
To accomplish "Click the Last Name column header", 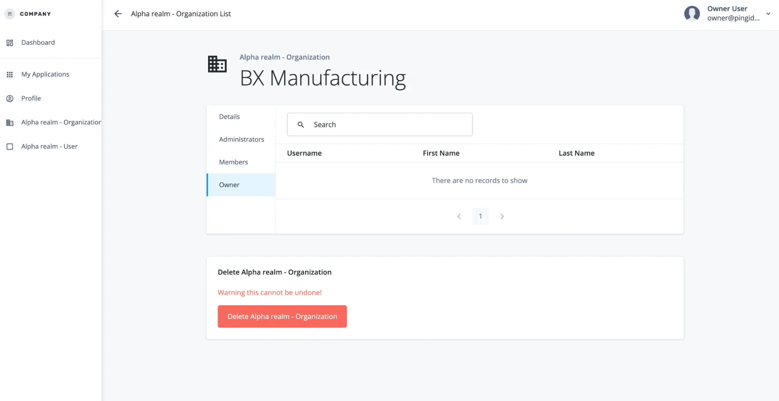I will click(x=576, y=153).
